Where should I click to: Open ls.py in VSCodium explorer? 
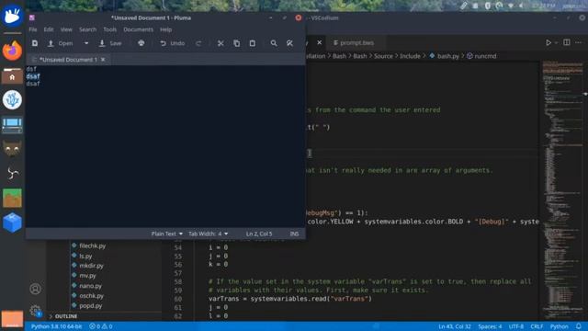(x=85, y=256)
